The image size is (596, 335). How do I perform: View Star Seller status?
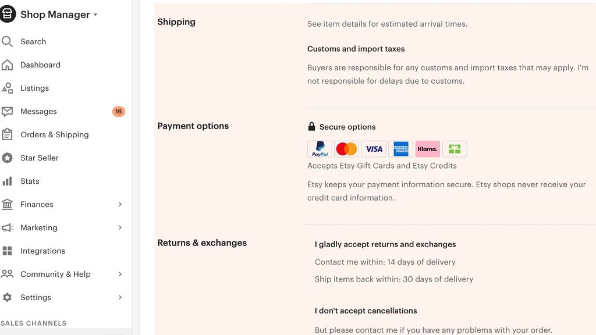pos(40,158)
